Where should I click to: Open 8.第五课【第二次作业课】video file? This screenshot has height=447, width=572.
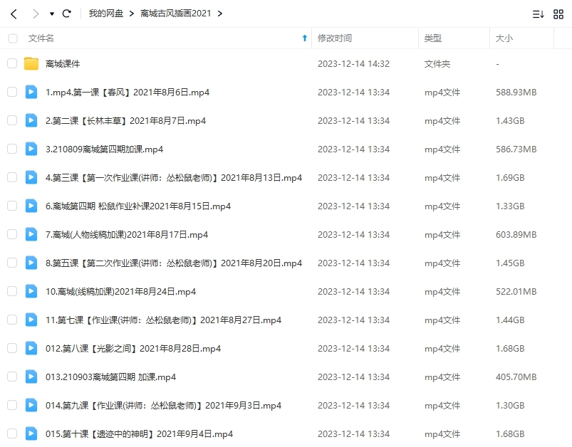[x=128, y=263]
